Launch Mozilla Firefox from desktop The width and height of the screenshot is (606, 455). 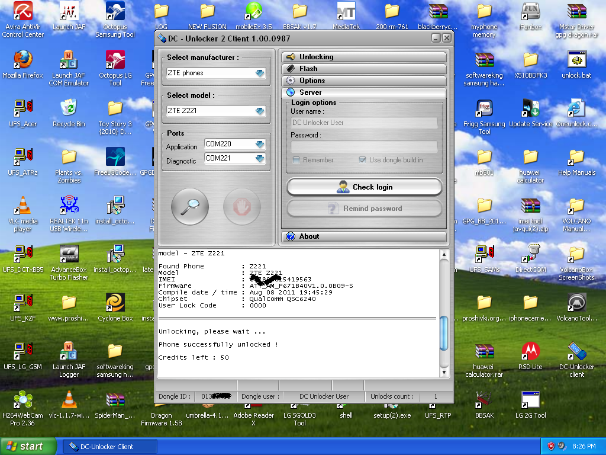[x=23, y=64]
